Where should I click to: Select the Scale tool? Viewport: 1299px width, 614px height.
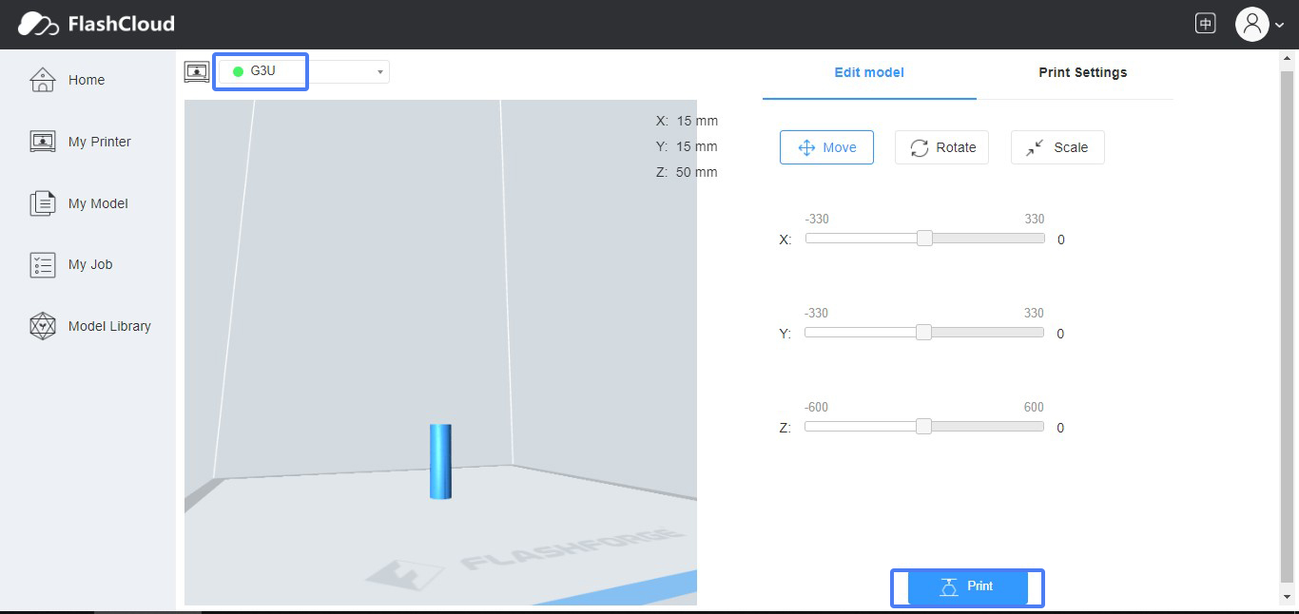(1057, 147)
